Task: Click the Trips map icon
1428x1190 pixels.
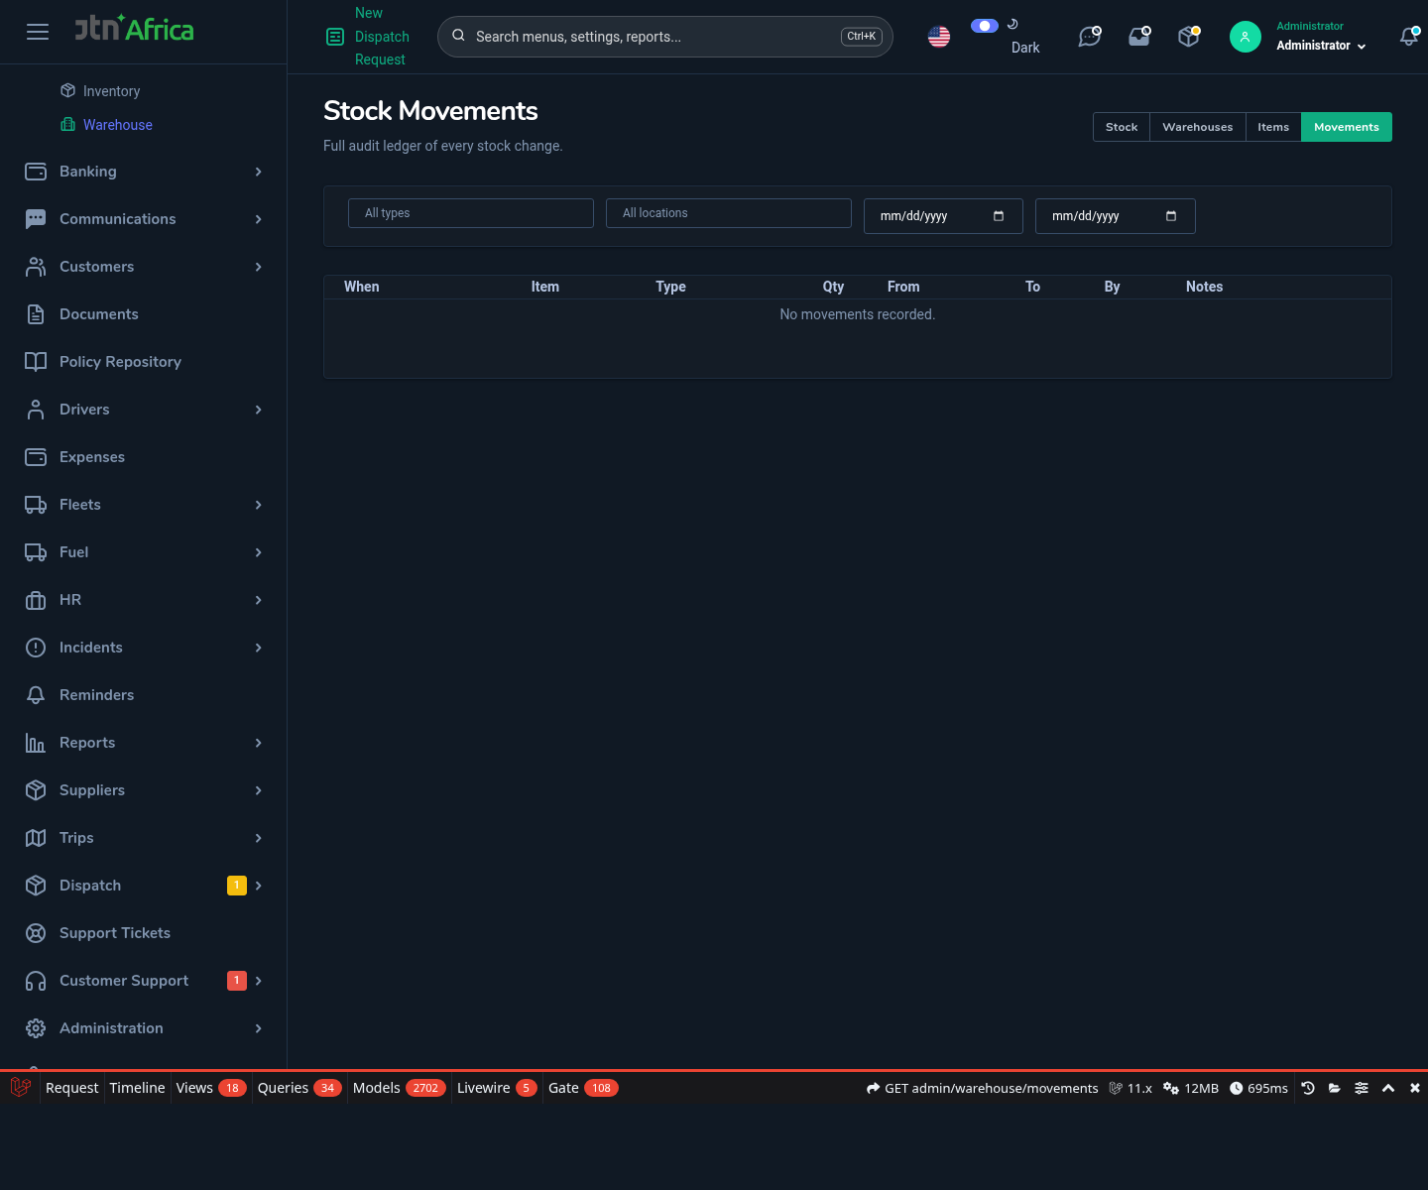Action: 36,838
